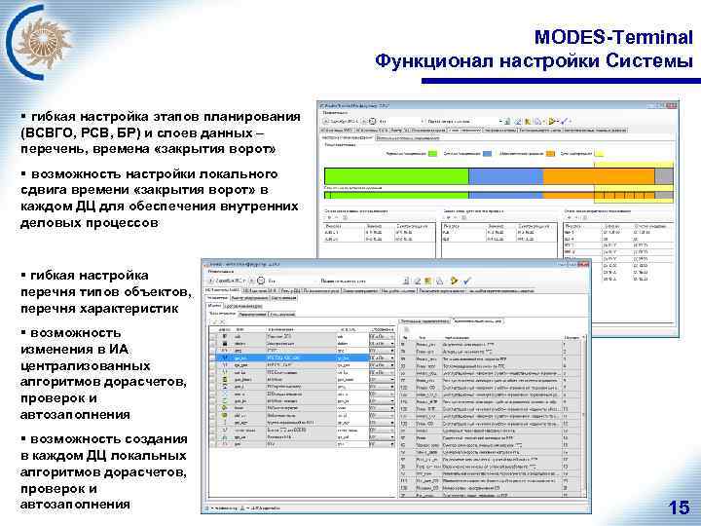This screenshot has width=701, height=526.
Task: Click the copy documents icon in front window toolbar
Action: [x=439, y=281]
